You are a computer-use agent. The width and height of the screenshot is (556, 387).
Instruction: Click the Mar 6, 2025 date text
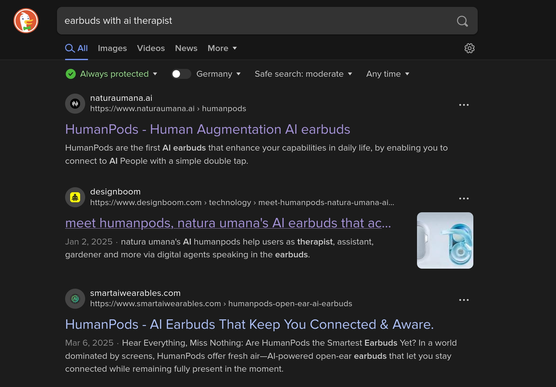click(x=89, y=343)
